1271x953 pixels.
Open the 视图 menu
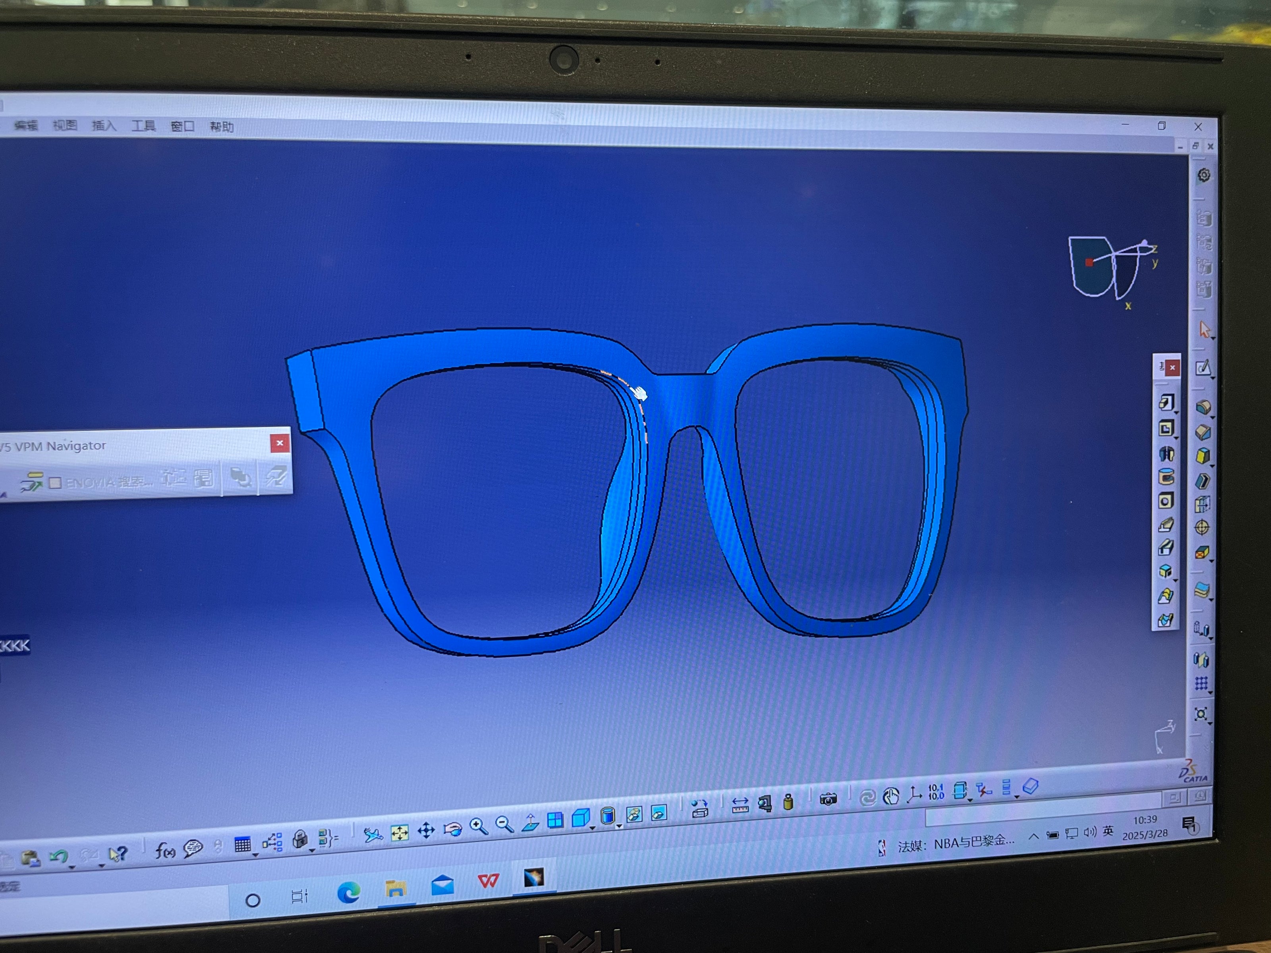[64, 125]
